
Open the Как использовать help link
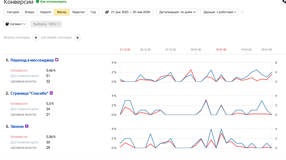[x=53, y=2]
